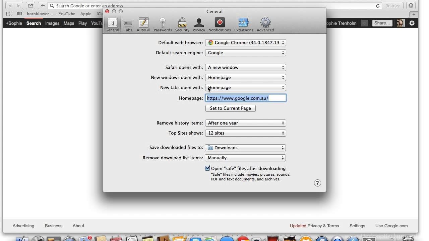
Task: Open the Passwords preferences pane
Action: coord(163,25)
